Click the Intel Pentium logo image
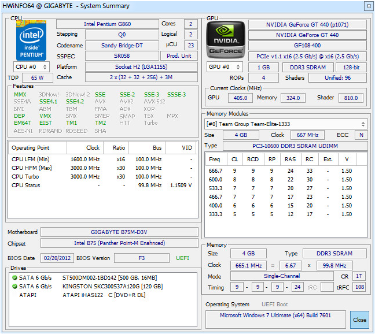The width and height of the screenshot is (375, 334). [x=31, y=40]
